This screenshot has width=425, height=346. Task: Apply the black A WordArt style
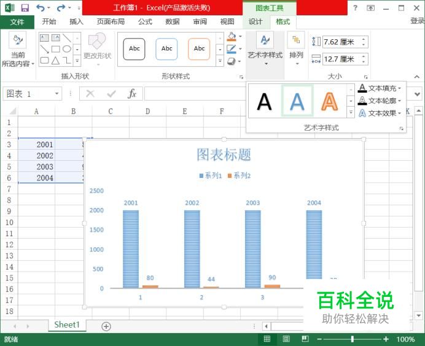tap(264, 101)
